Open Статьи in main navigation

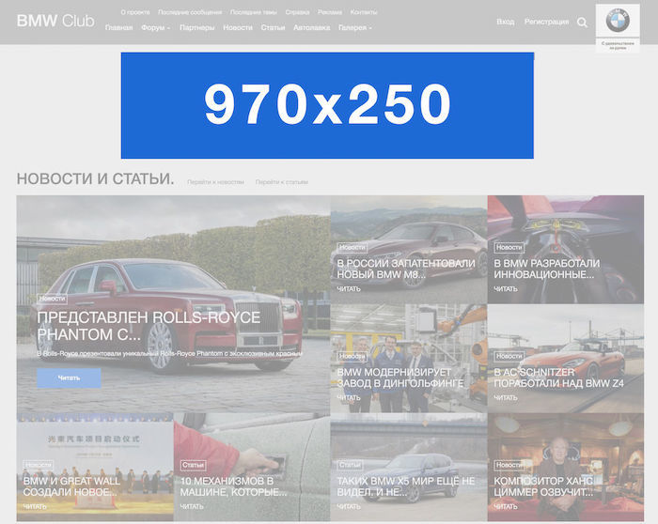click(273, 27)
